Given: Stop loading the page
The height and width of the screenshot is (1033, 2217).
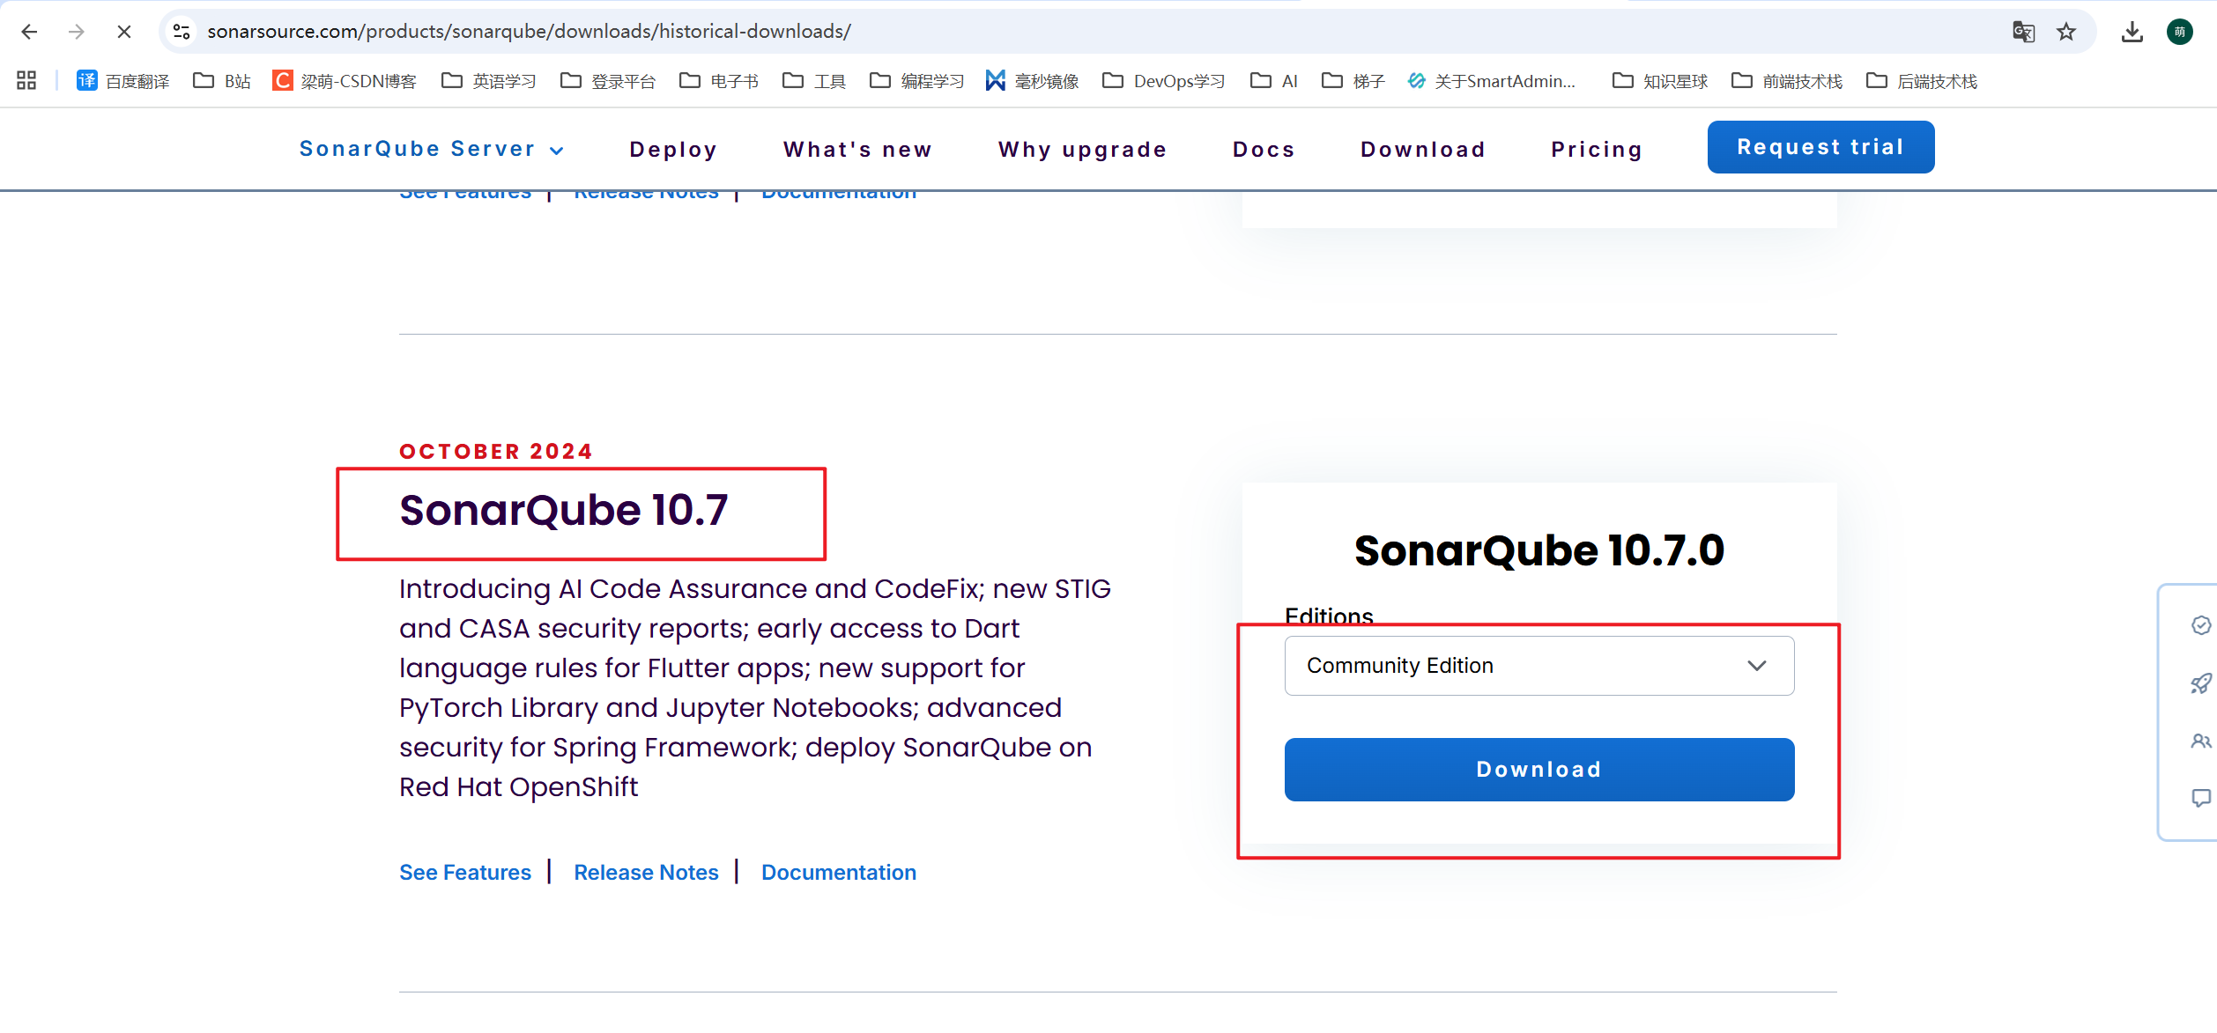Looking at the screenshot, I should (x=124, y=32).
